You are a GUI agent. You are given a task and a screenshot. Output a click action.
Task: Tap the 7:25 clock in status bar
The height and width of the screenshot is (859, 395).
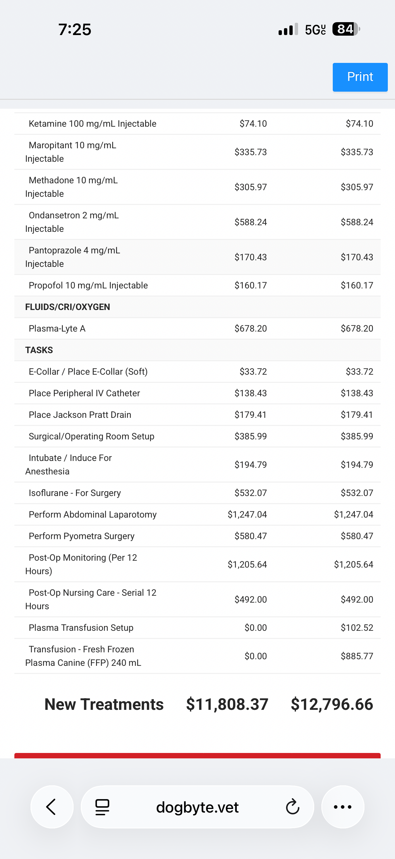pos(75,30)
